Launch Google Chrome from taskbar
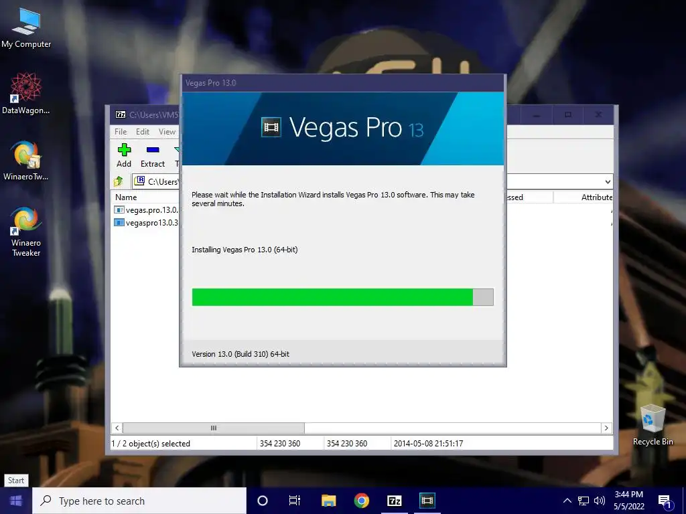This screenshot has height=514, width=686. 361,501
